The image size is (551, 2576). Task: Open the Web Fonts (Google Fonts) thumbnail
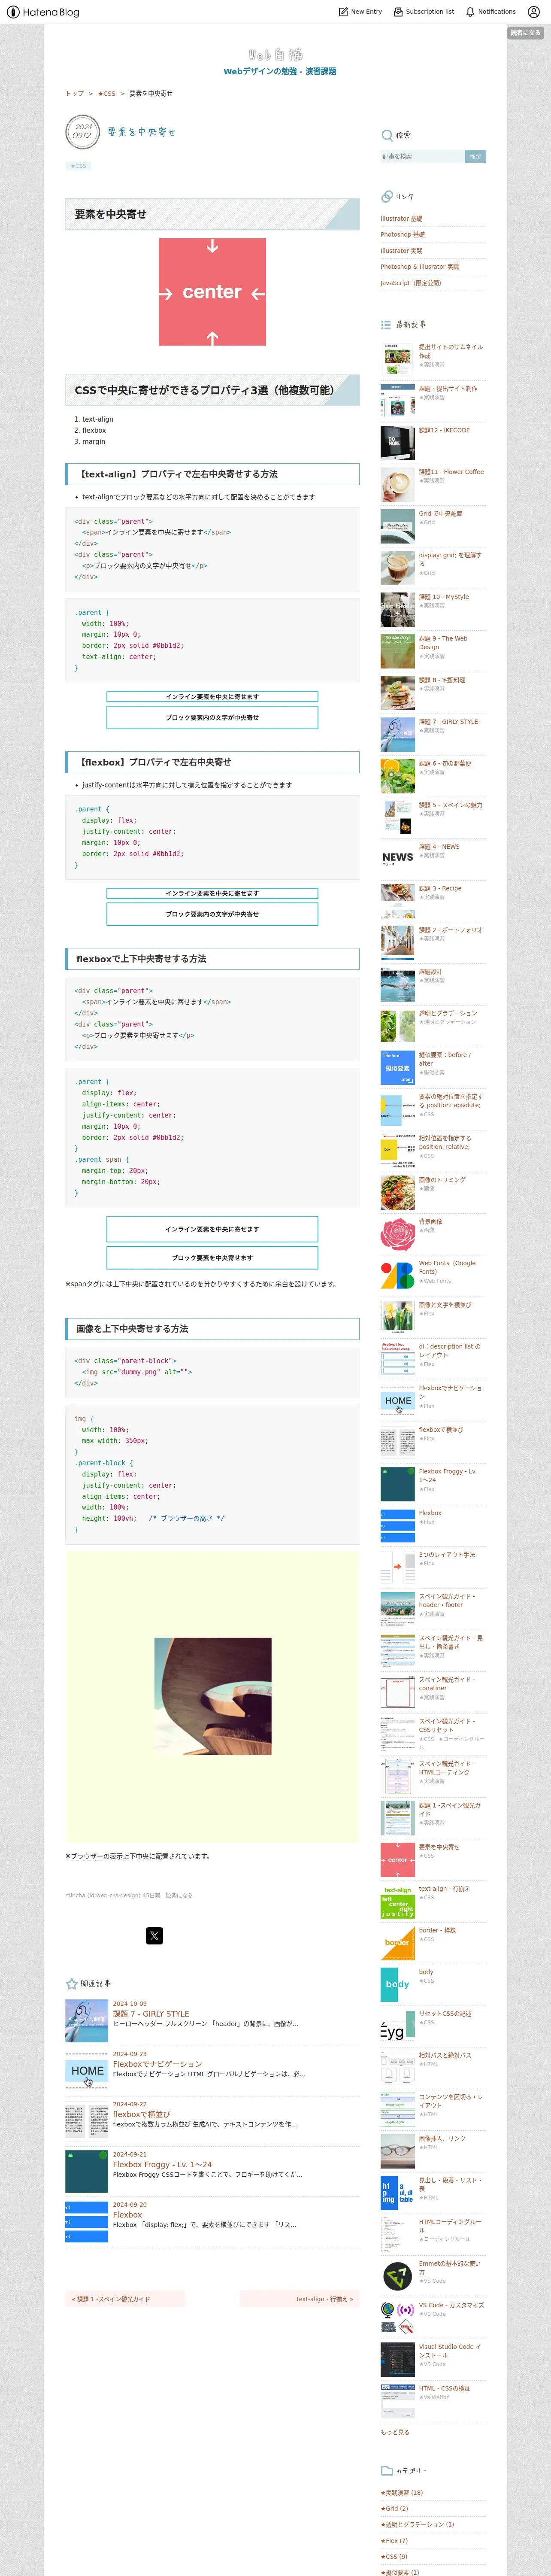click(x=397, y=1275)
